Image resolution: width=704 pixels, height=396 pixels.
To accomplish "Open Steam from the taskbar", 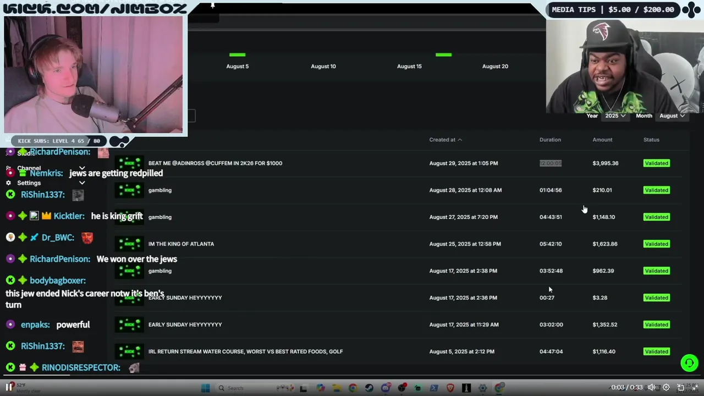I will [x=369, y=388].
